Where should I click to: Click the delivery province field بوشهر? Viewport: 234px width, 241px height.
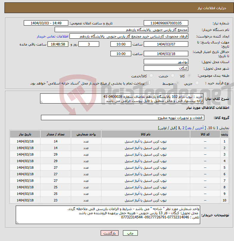coord(166,62)
